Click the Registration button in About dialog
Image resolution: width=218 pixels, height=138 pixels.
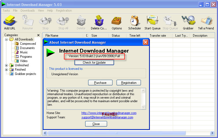[x=128, y=83]
